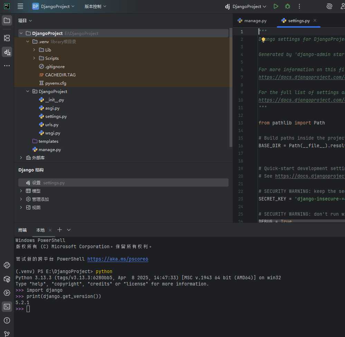Expand the Scripts folder
Screen dimensions: 345x337
coord(34,58)
